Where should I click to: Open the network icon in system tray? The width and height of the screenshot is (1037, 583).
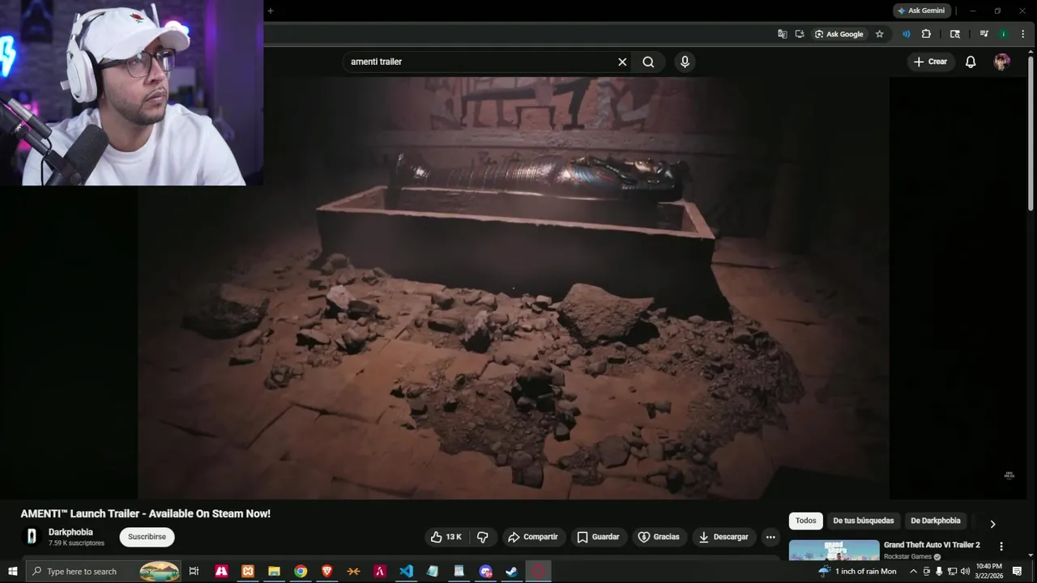(x=952, y=571)
